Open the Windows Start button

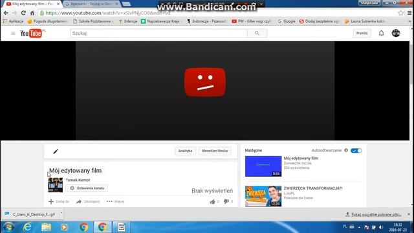8,227
